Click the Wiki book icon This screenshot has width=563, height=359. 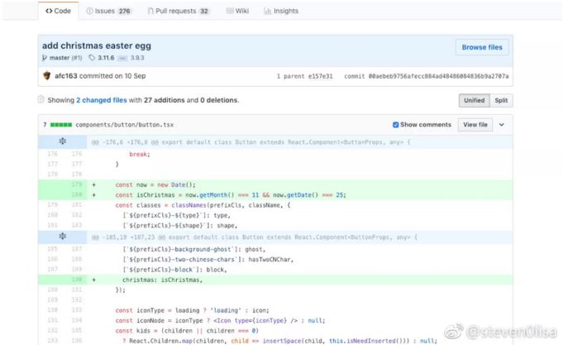(228, 12)
